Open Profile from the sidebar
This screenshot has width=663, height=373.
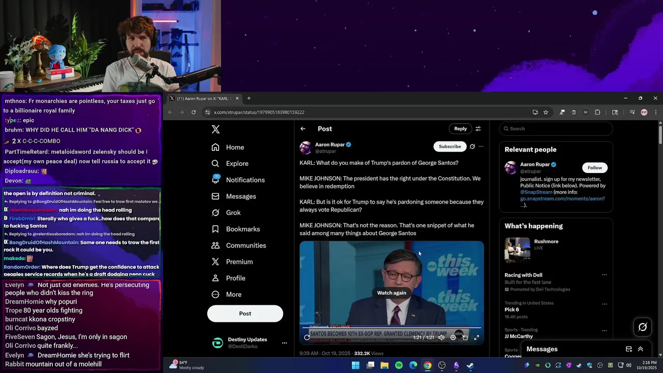228,278
